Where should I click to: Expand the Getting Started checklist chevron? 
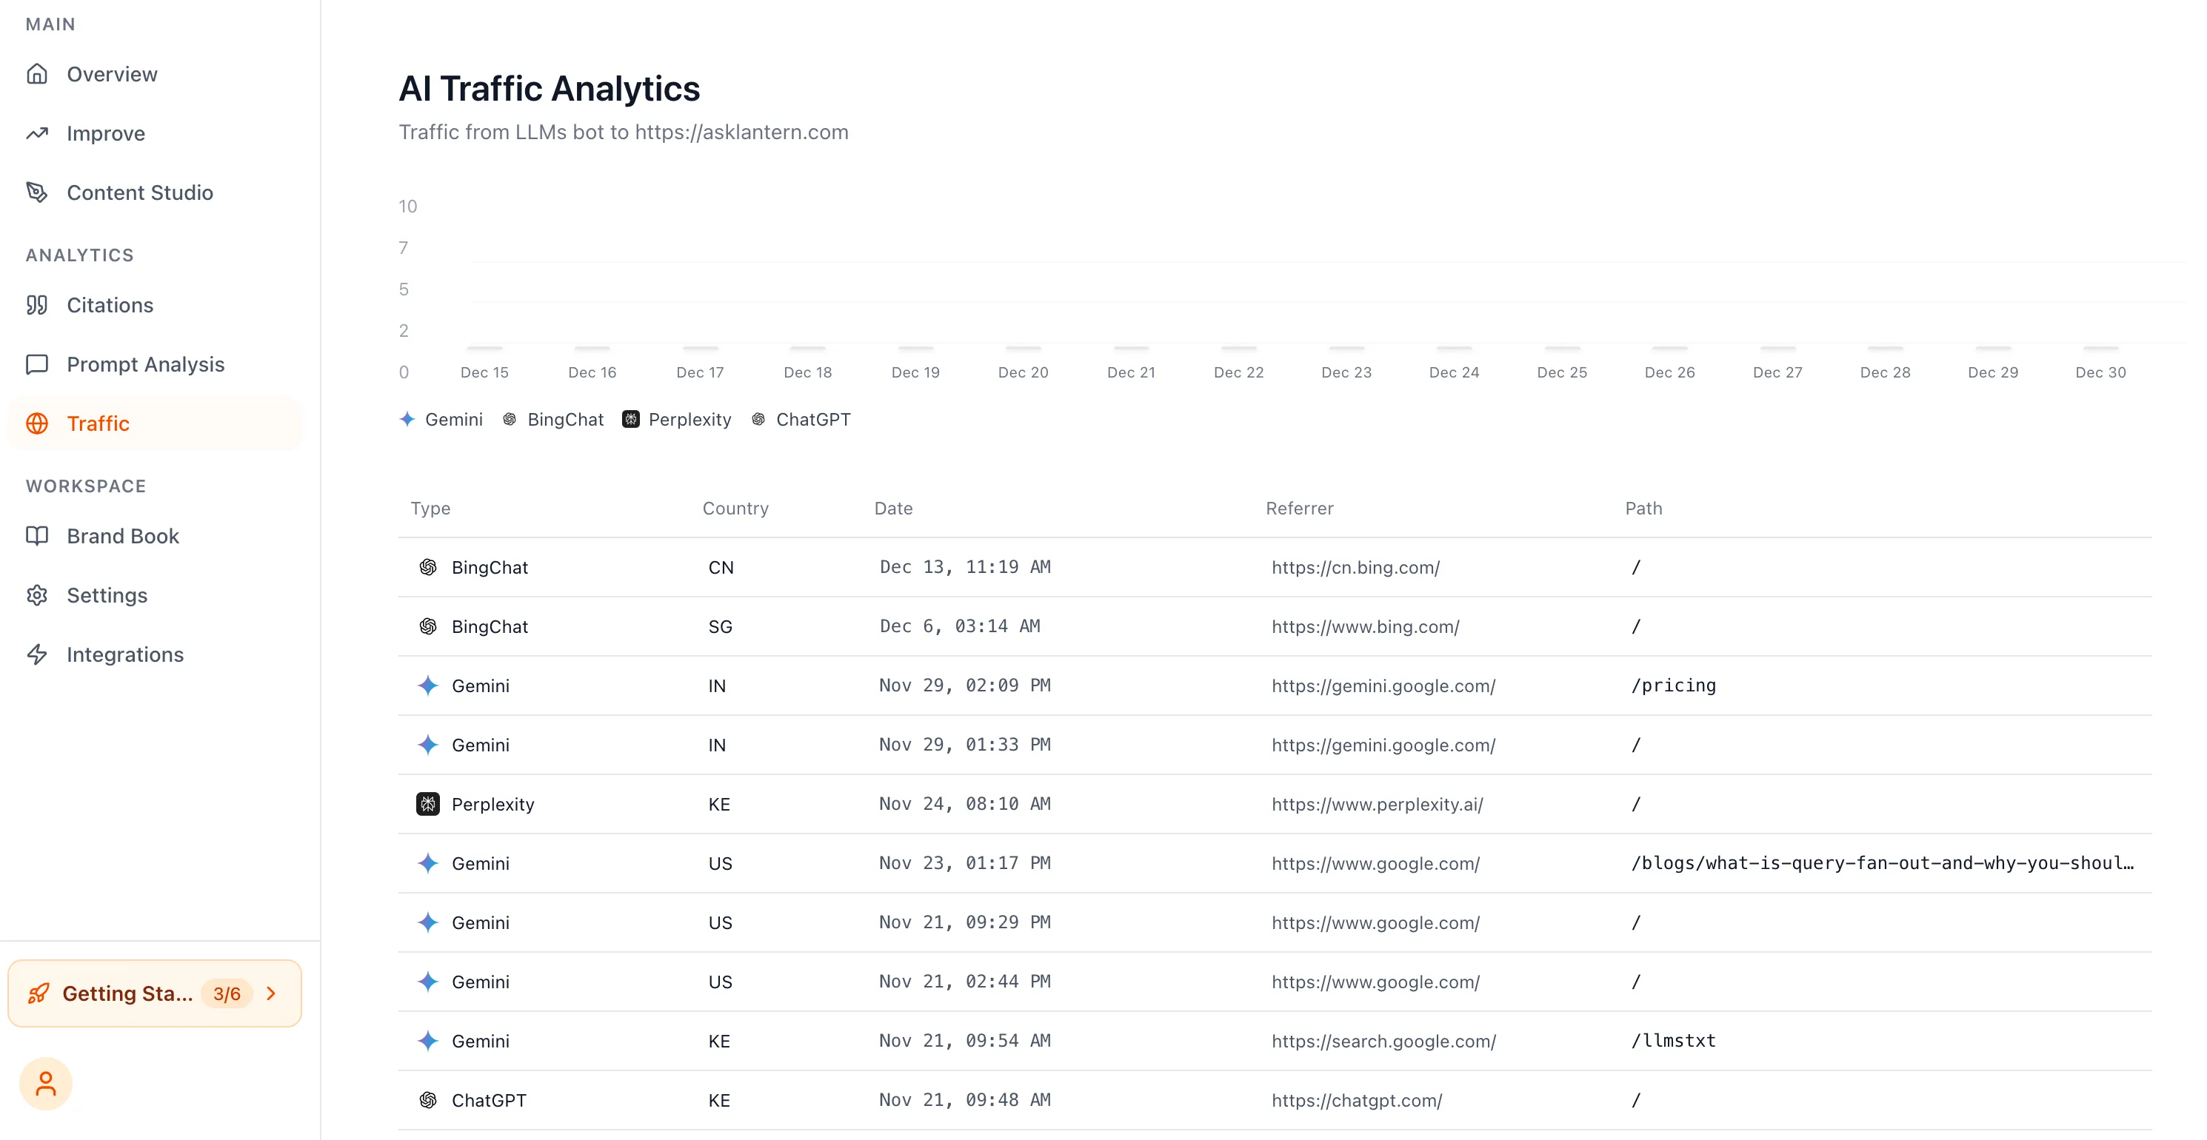tap(272, 993)
